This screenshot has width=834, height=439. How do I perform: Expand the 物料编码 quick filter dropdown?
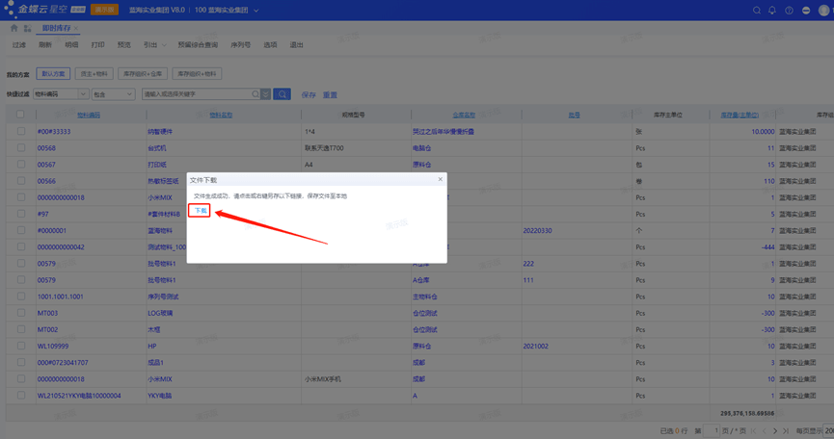click(x=84, y=94)
